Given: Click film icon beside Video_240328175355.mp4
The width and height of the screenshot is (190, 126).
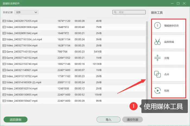Looking at the screenshot, I should pyautogui.click(x=4, y=21).
